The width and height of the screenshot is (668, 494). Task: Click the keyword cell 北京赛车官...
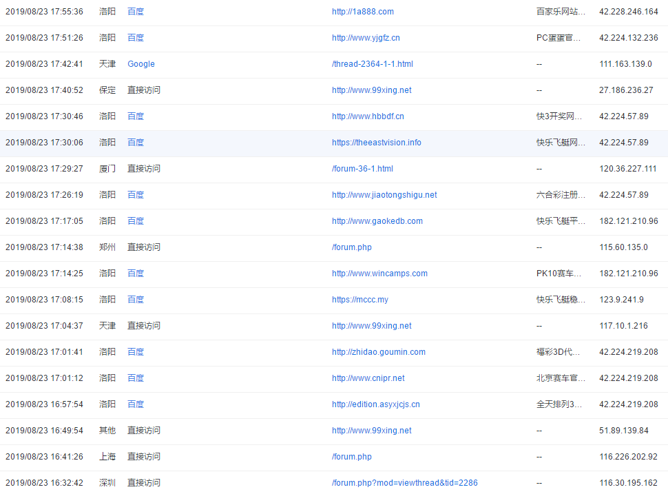(x=561, y=378)
